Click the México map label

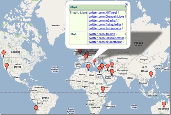coord(17,77)
